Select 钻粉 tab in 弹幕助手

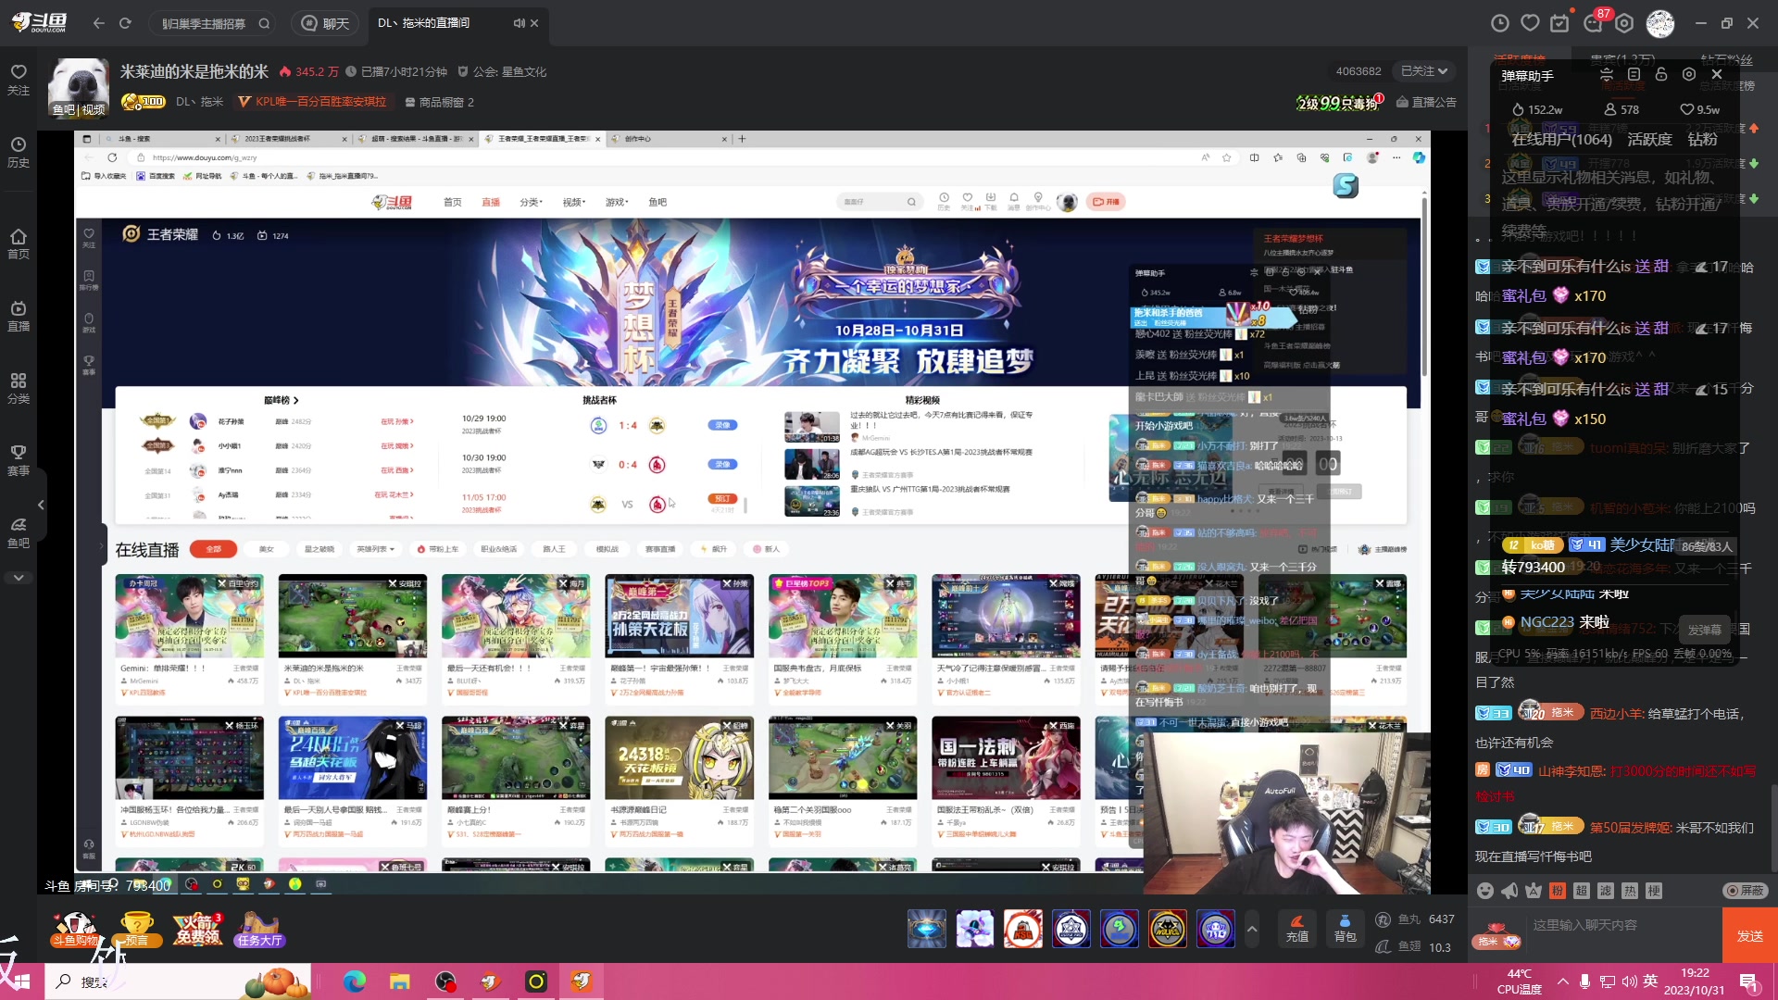(x=1702, y=139)
